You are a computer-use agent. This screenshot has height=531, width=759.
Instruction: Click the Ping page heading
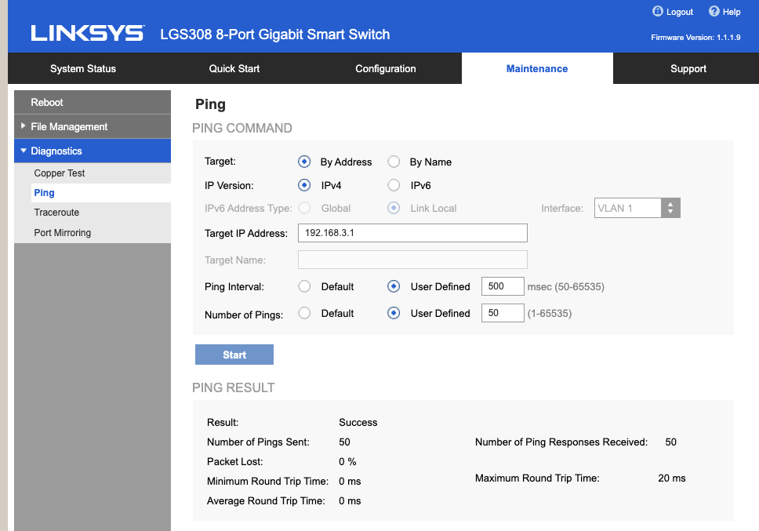tap(211, 104)
